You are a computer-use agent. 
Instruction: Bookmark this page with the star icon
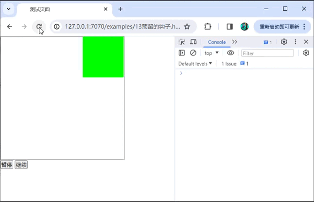pos(187,26)
